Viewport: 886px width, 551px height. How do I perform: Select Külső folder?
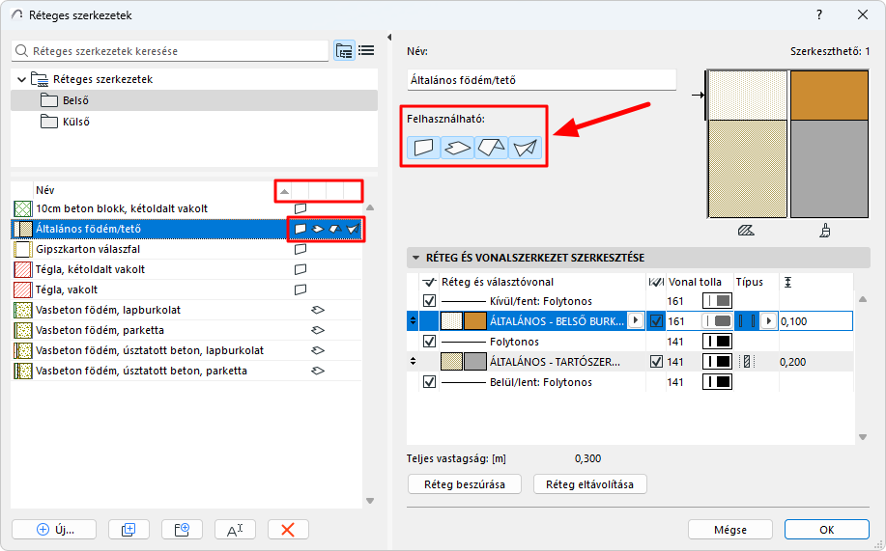click(194, 122)
